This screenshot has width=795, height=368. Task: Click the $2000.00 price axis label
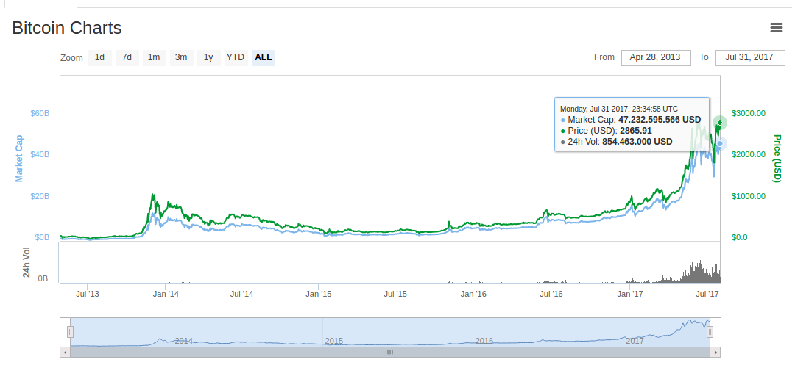749,154
